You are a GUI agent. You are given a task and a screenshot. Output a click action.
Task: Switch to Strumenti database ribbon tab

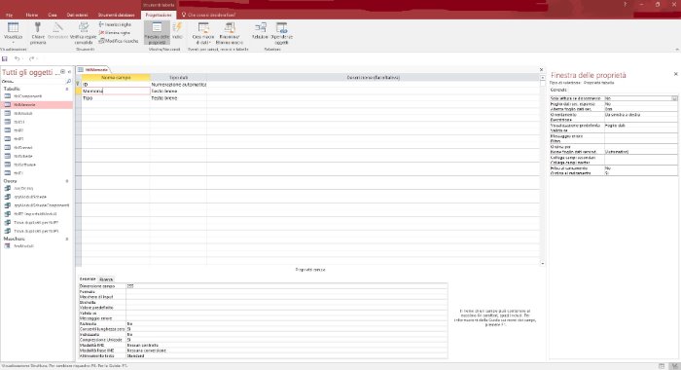116,15
